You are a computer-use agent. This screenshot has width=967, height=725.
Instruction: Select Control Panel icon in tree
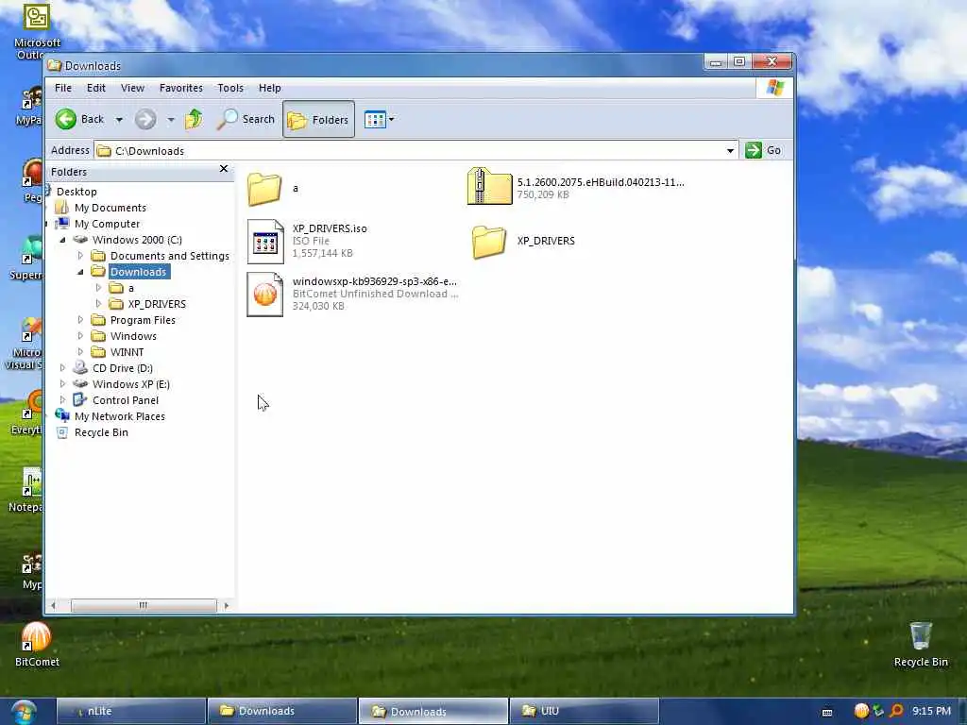(80, 399)
